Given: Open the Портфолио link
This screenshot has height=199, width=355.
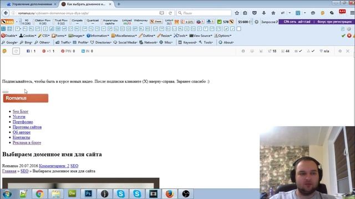Looking at the screenshot, I should (23, 122).
